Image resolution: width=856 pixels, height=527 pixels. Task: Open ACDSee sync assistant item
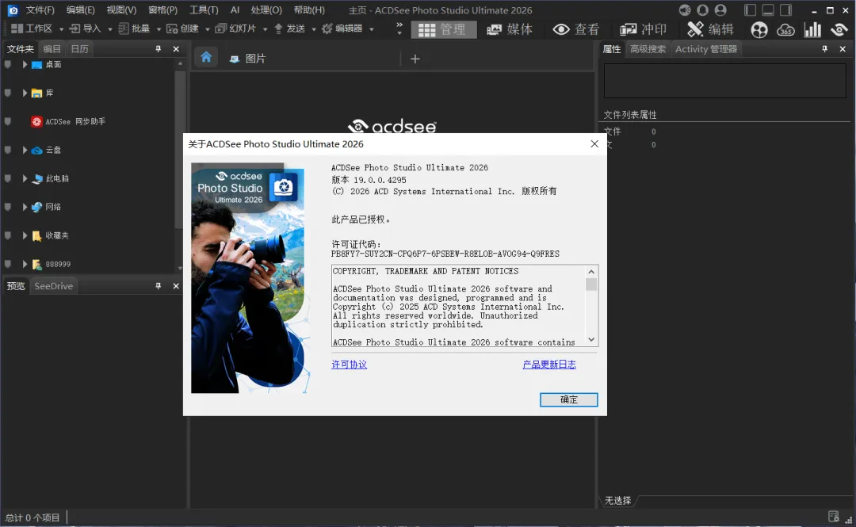[68, 121]
